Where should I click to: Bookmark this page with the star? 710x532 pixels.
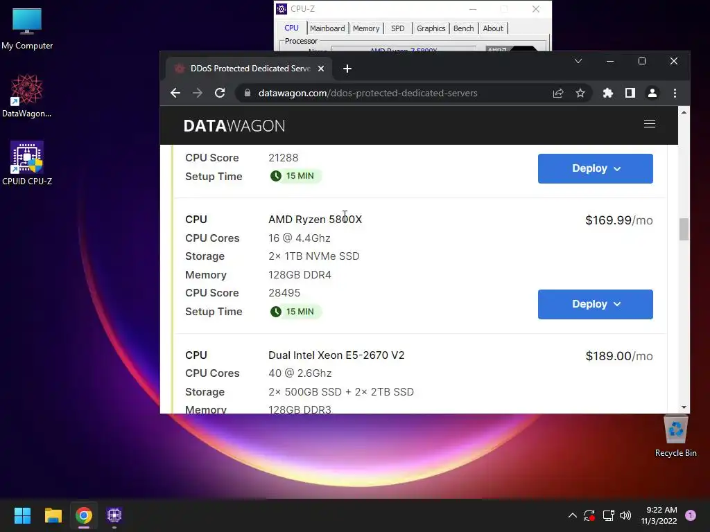[x=580, y=94]
